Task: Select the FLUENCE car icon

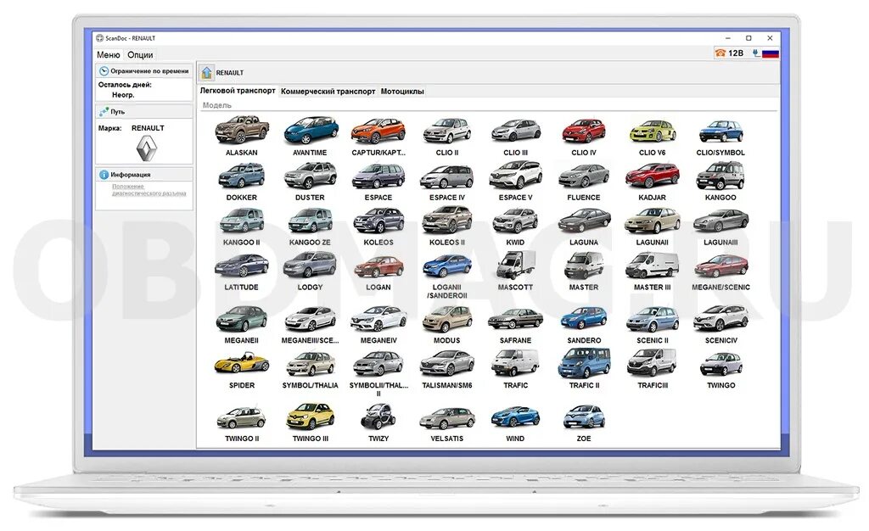Action: 584,176
